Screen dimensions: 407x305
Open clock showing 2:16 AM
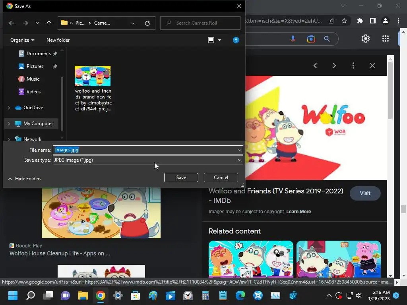tap(379, 295)
